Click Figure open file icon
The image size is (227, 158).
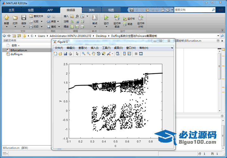click(60, 54)
